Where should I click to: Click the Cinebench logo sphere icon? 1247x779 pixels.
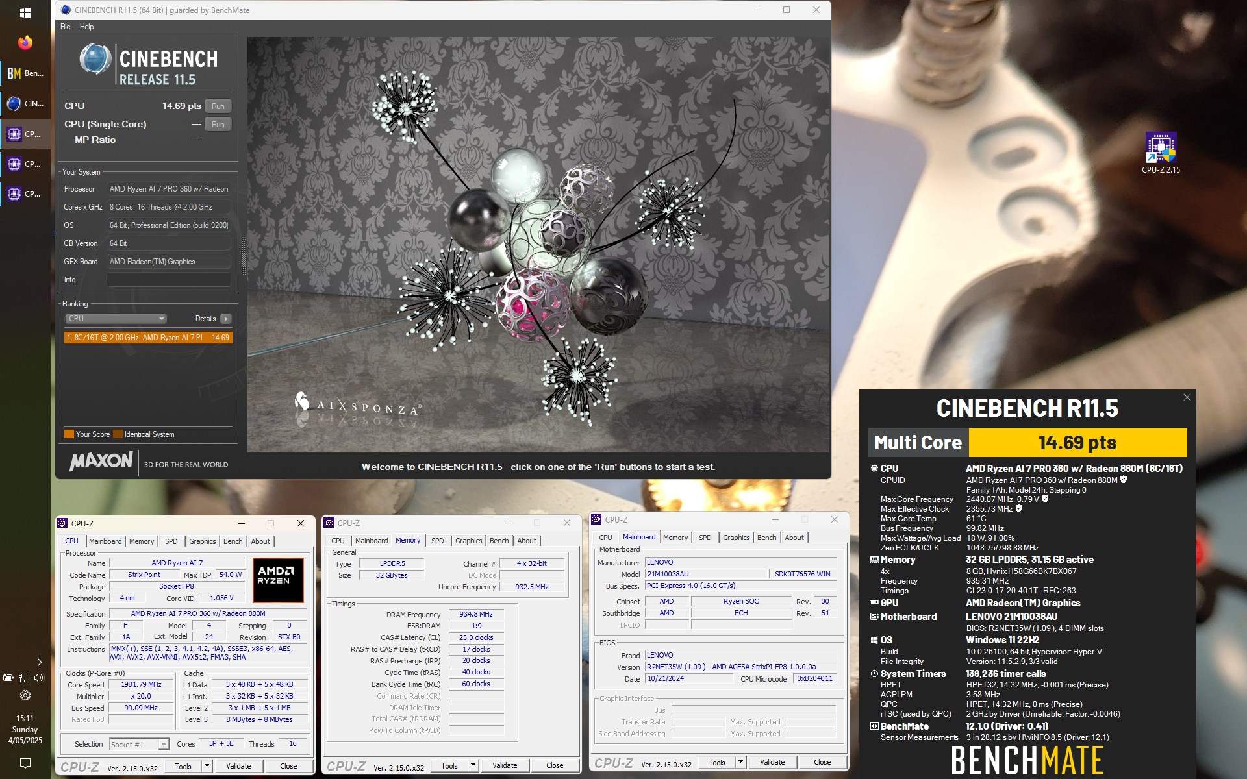pyautogui.click(x=95, y=60)
